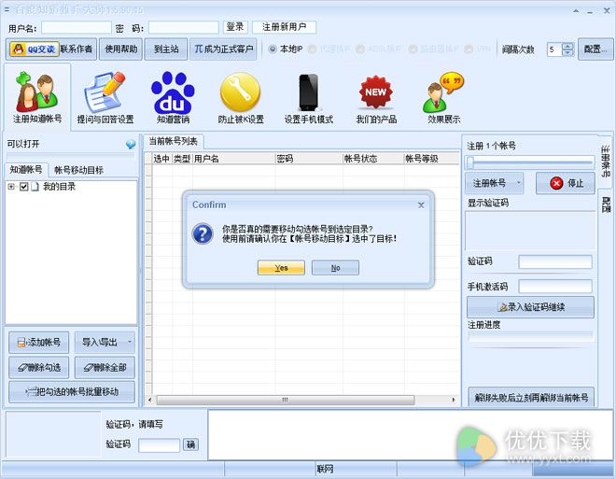Click the 帐号等级 column header
Image resolution: width=616 pixels, height=479 pixels.
click(431, 159)
